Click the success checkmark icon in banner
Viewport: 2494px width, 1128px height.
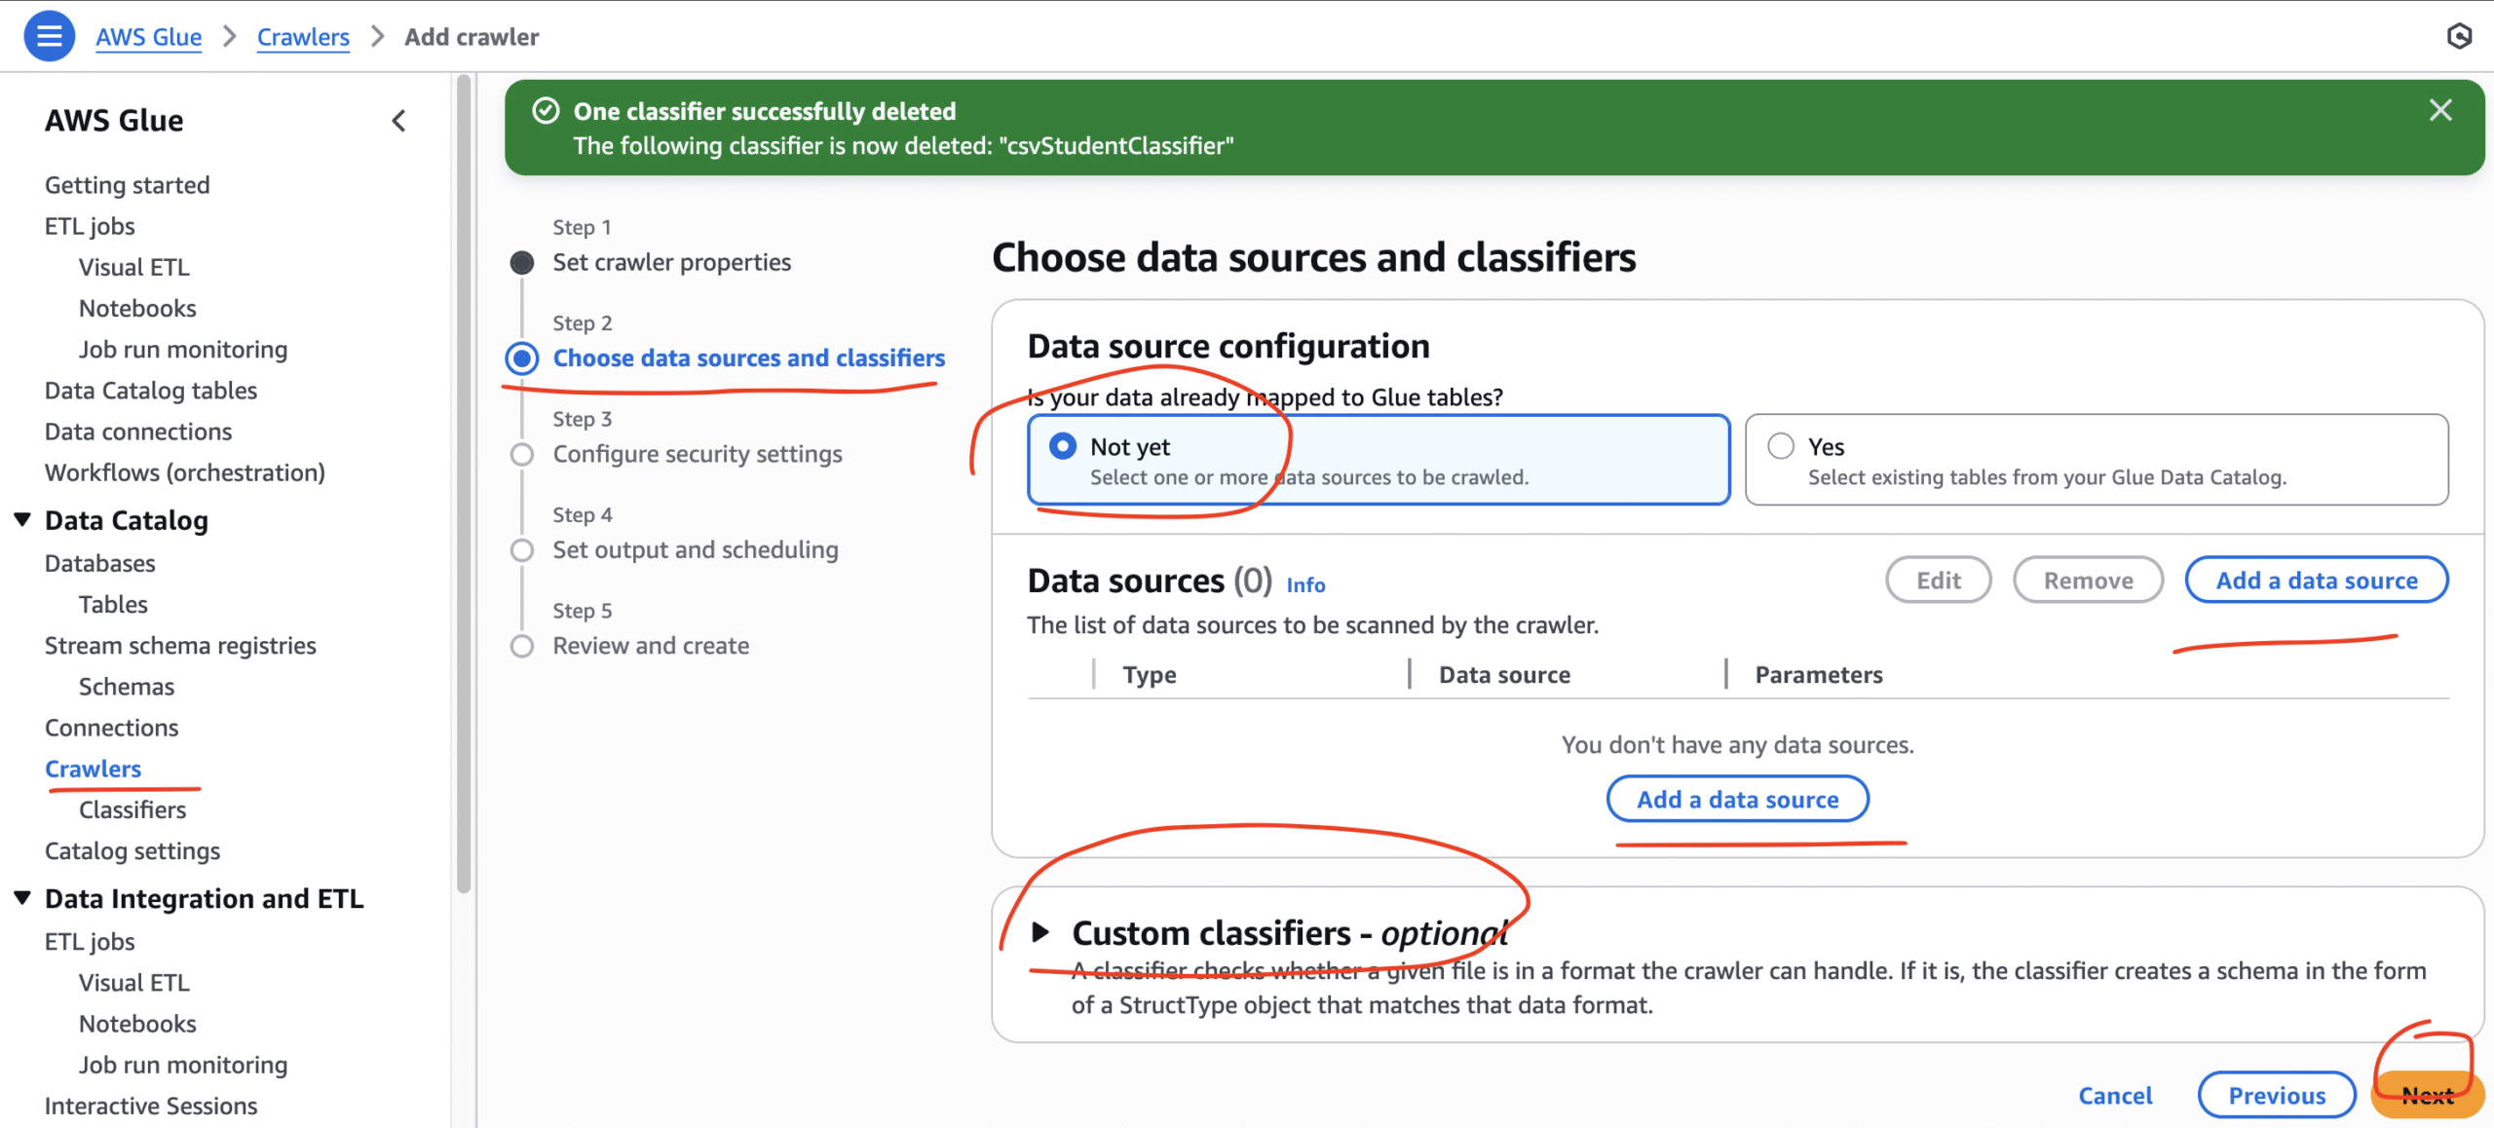click(x=547, y=110)
